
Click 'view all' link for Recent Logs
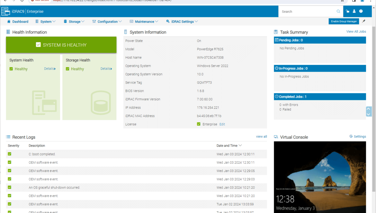click(261, 136)
